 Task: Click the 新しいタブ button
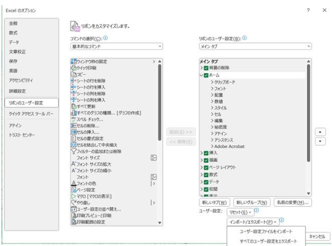click(x=214, y=202)
